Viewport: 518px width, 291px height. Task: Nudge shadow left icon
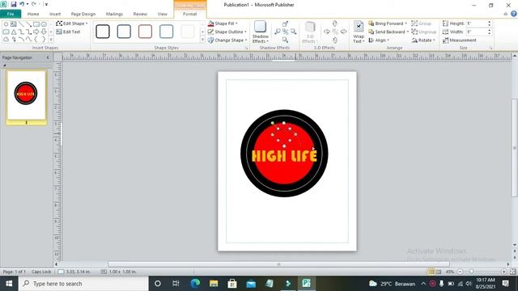(x=278, y=32)
